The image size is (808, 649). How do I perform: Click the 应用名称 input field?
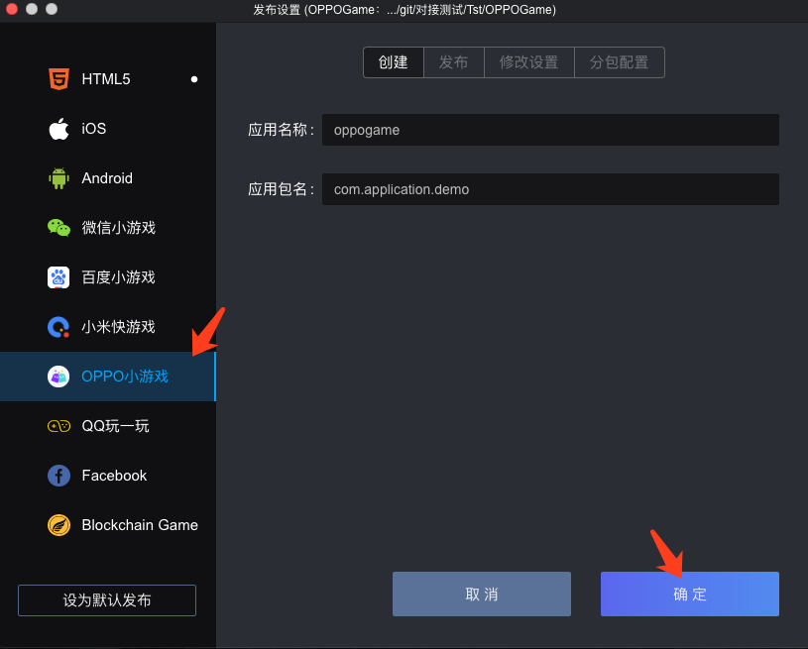point(550,130)
